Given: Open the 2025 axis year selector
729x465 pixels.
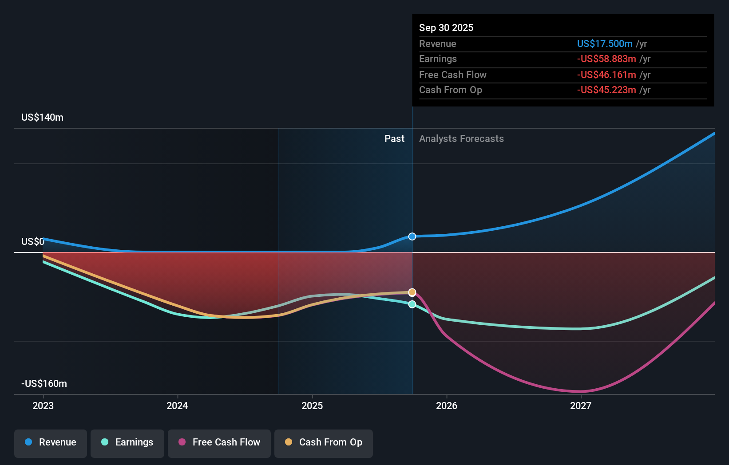Looking at the screenshot, I should tap(312, 406).
